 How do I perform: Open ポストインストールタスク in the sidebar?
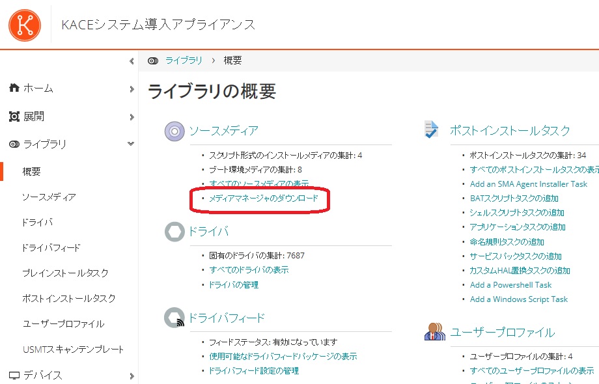[69, 299]
